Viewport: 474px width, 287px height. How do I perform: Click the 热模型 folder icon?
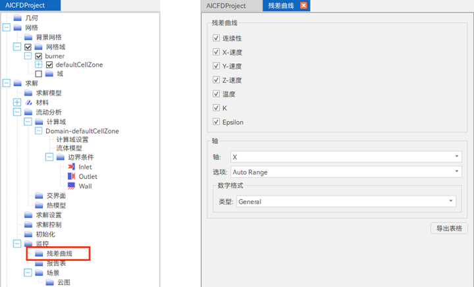(39, 205)
